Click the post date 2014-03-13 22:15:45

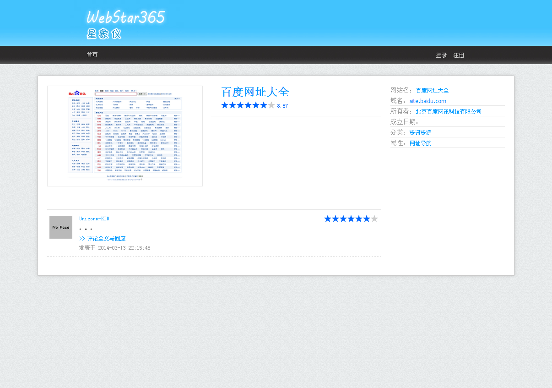124,248
